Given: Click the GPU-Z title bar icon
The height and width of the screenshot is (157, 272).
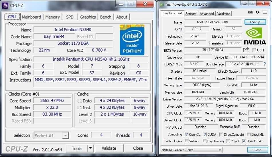Looking at the screenshot, I should tap(162, 5).
